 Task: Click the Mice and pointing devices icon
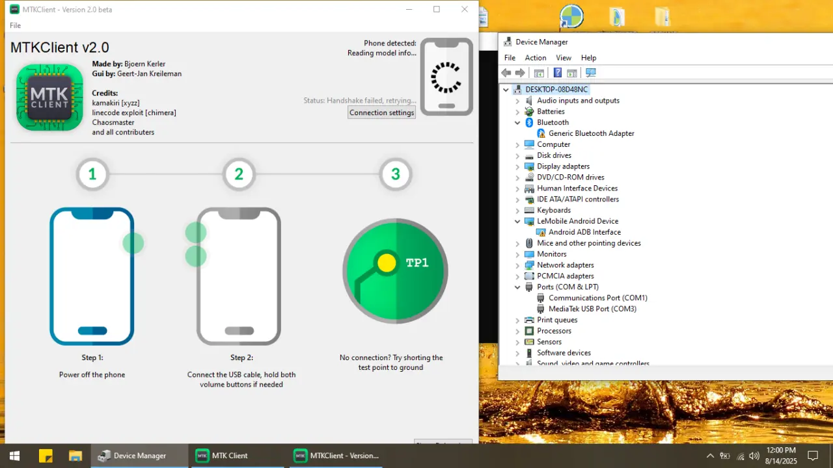529,243
